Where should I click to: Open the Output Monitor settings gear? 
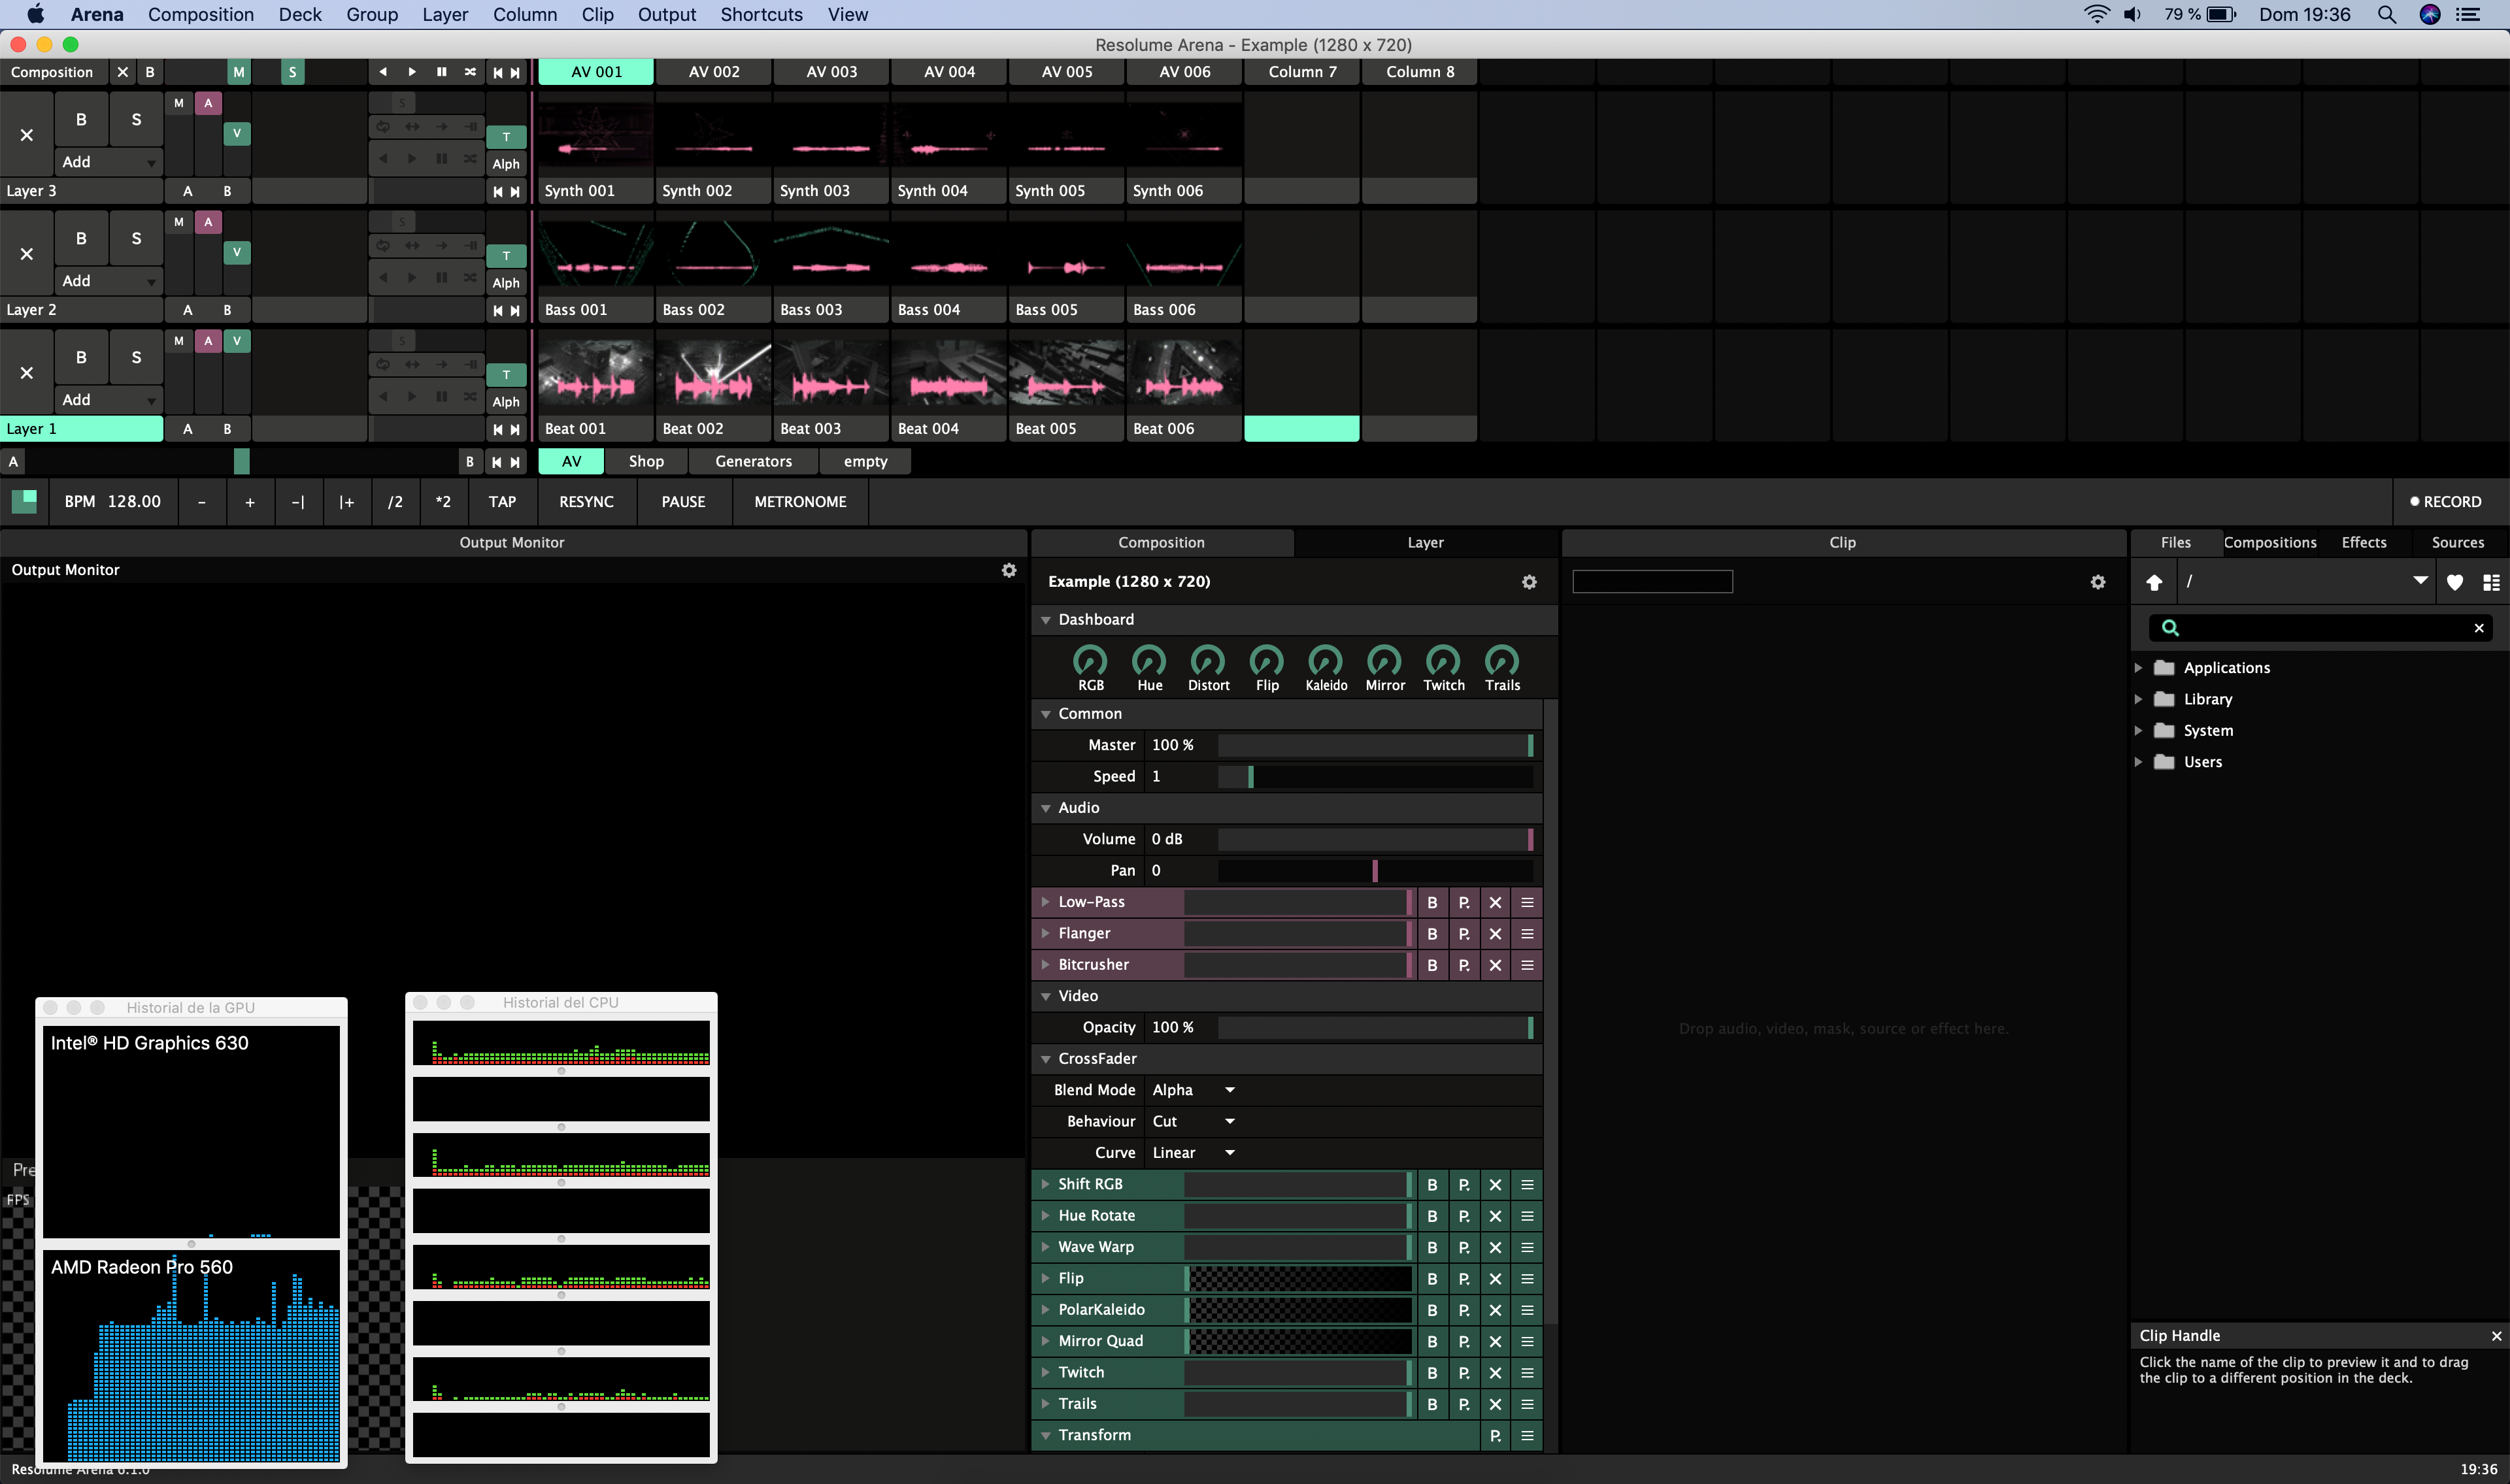[x=1009, y=570]
